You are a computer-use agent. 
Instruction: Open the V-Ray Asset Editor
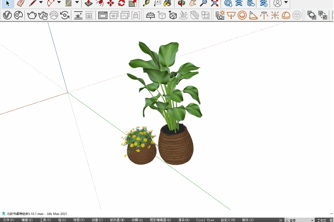pyautogui.click(x=7, y=15)
